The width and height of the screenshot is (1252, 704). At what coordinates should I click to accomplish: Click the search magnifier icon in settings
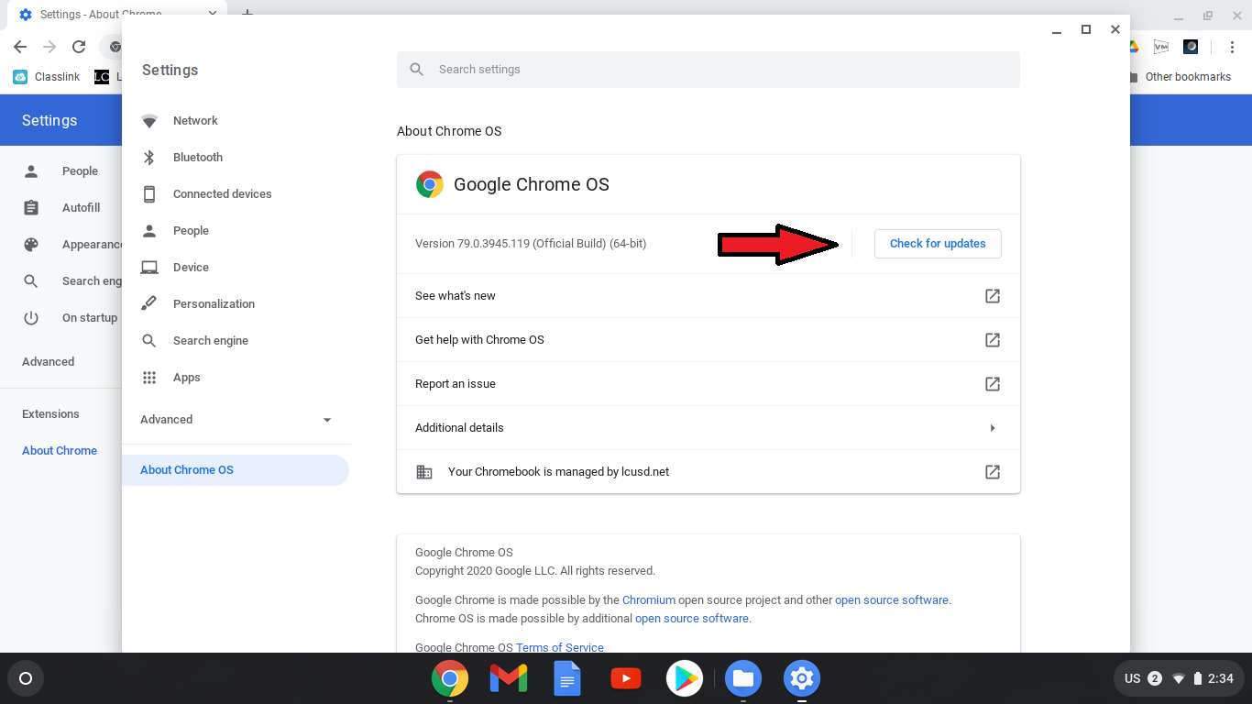point(417,70)
